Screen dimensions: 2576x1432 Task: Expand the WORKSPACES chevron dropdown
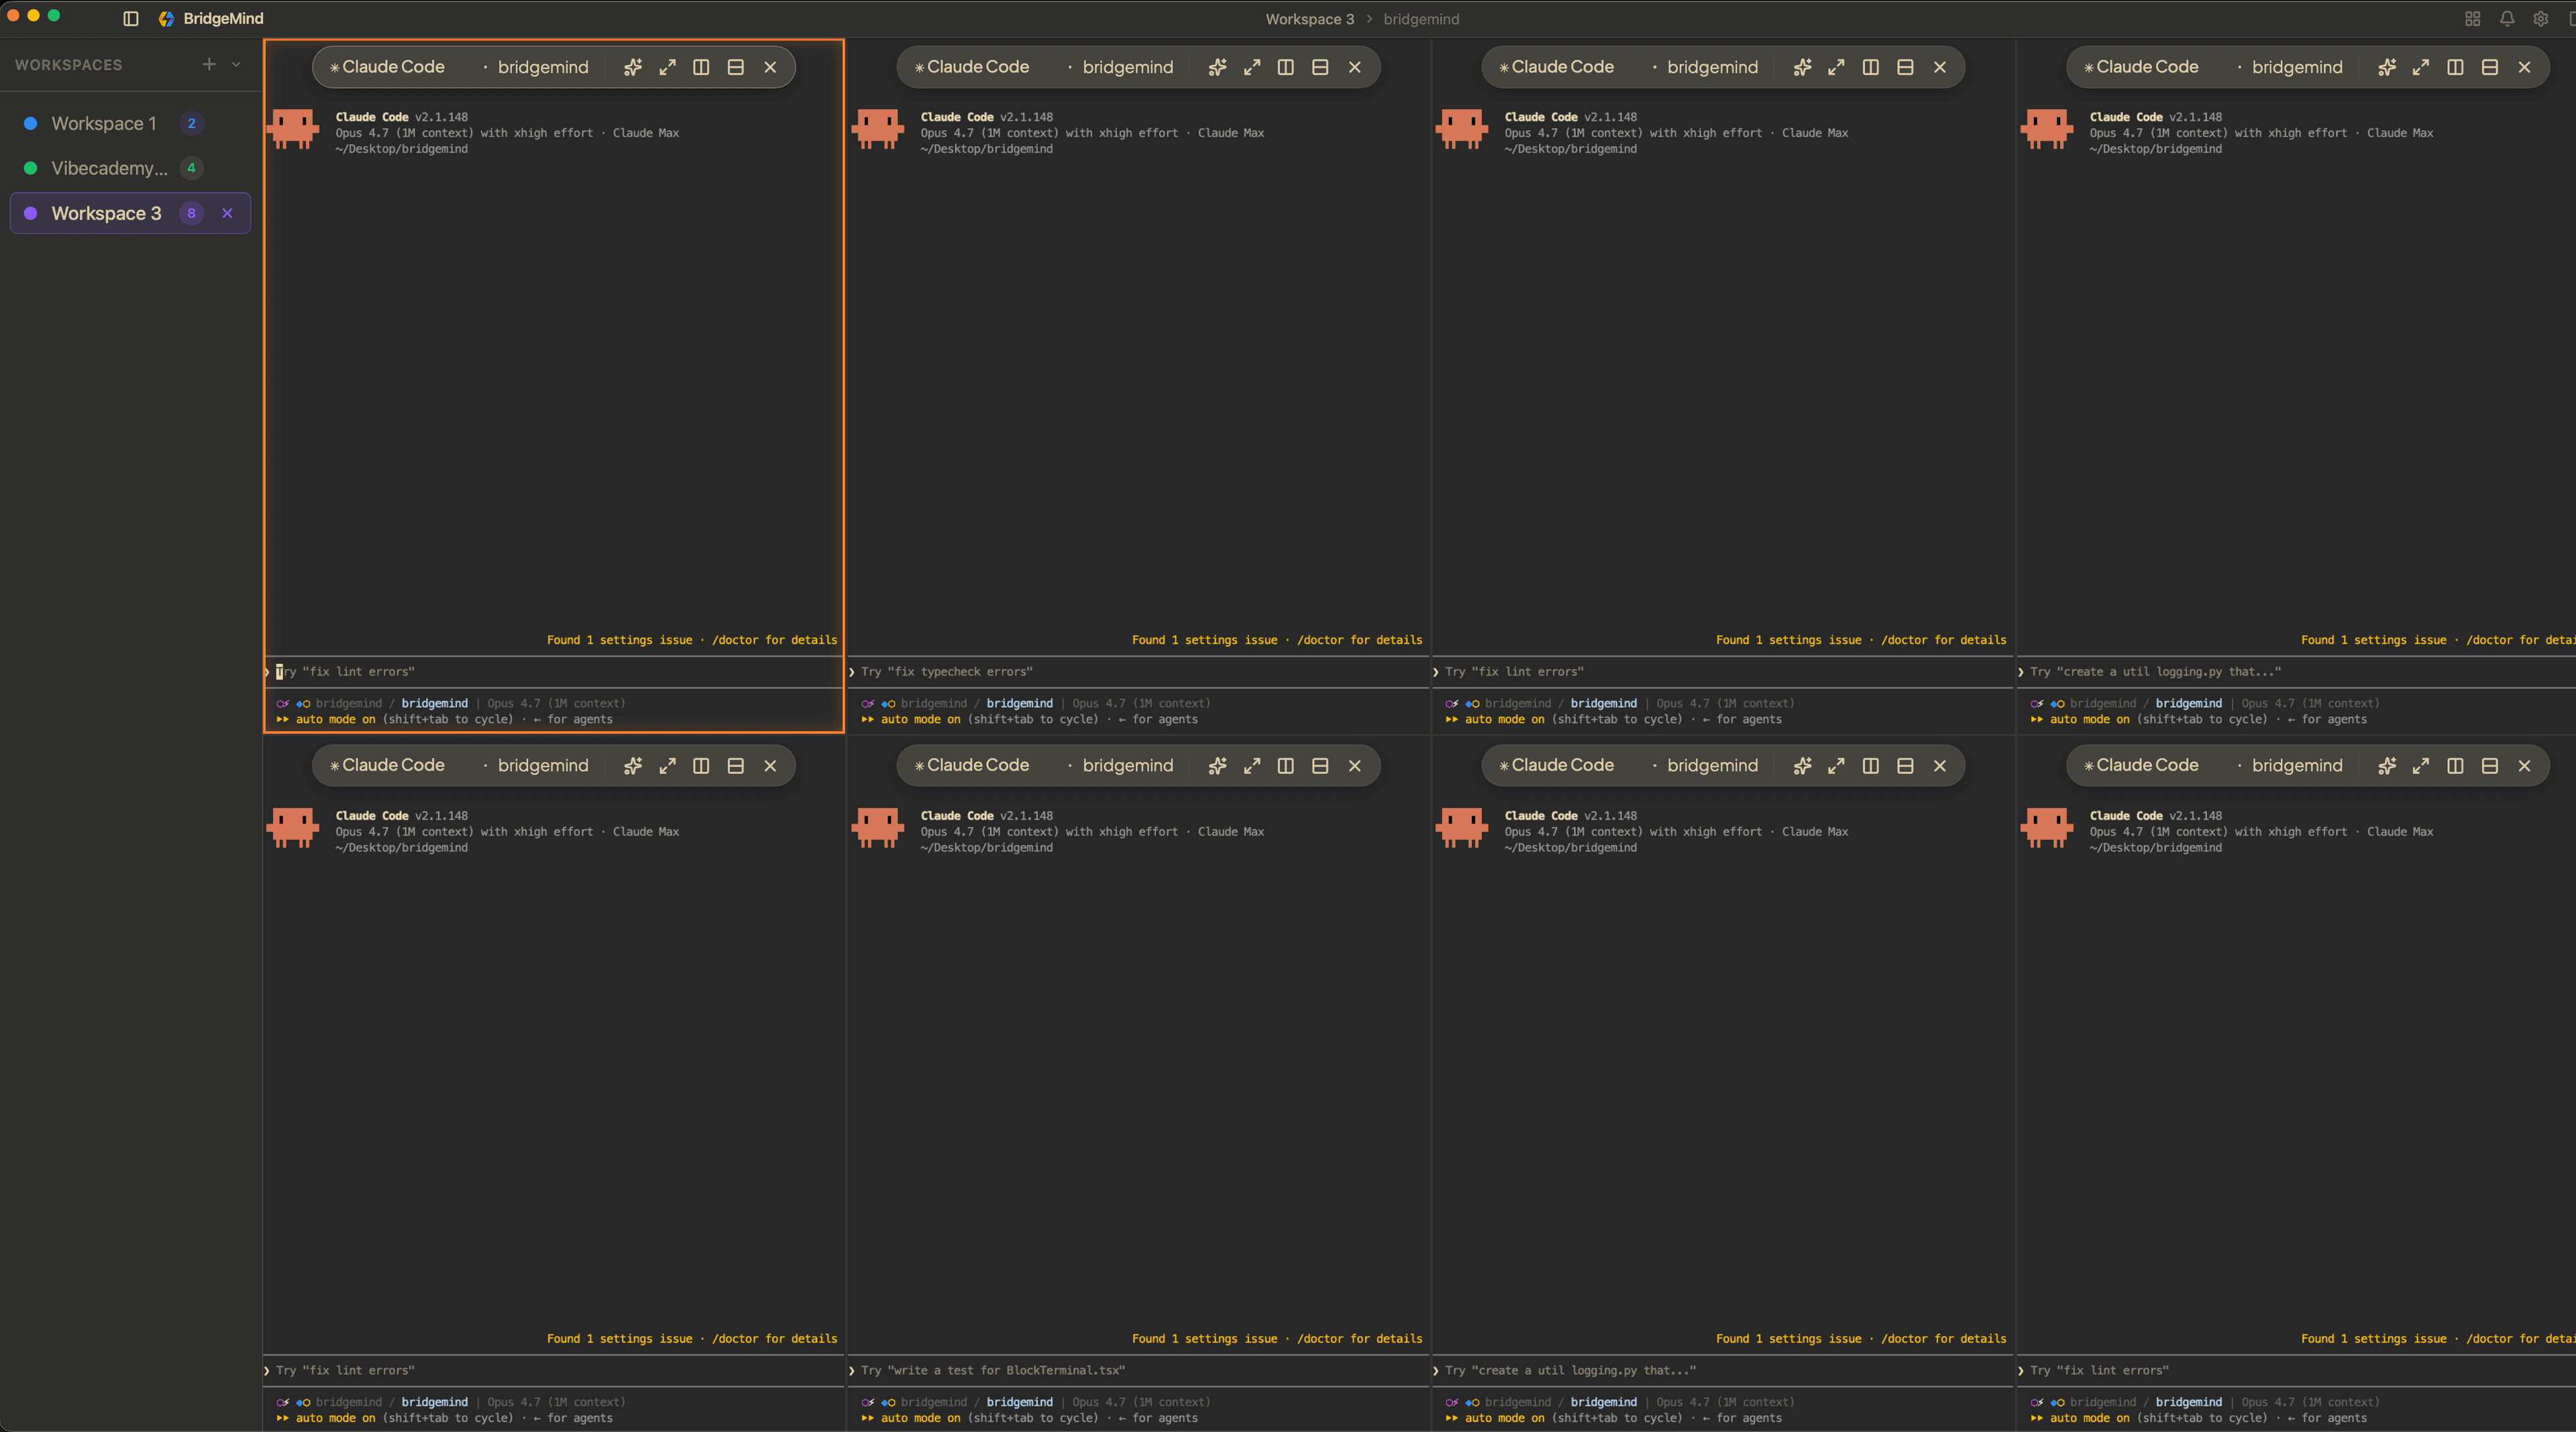[236, 64]
